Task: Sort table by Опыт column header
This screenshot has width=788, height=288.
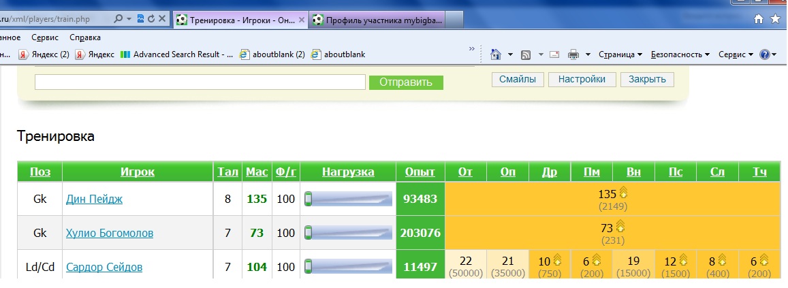Action: tap(420, 172)
